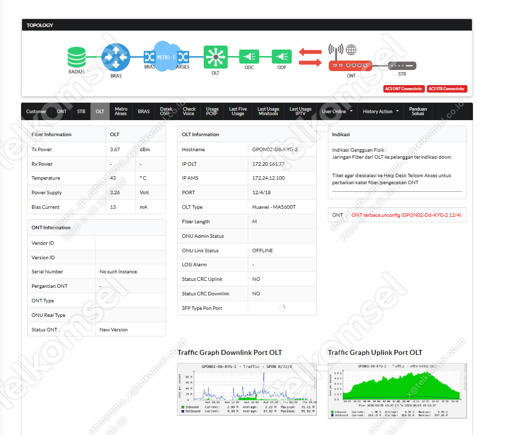Screen dimensions: 518x435
Task: Open the Datek OSP tab
Action: tap(166, 111)
